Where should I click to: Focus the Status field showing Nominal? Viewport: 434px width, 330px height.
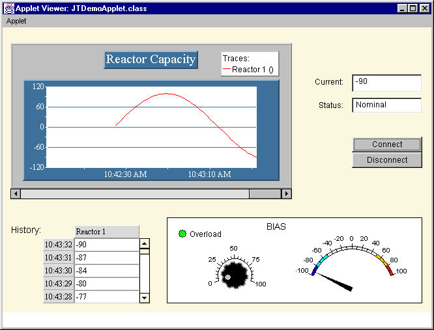[x=386, y=105]
